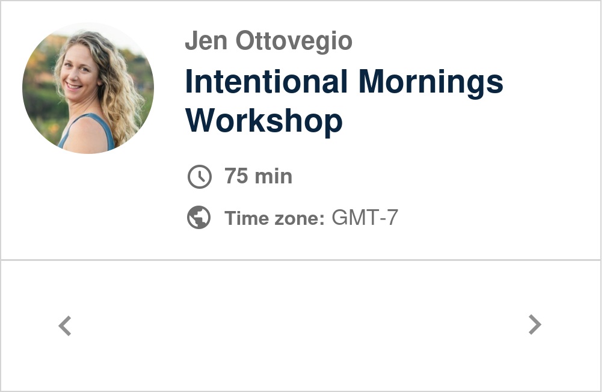
Task: Click the number 75 in duration
Action: click(236, 177)
